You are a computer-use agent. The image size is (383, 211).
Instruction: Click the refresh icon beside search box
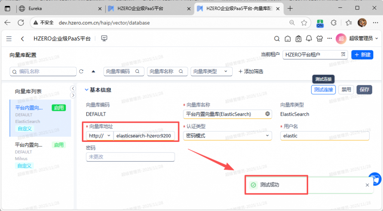pos(81,71)
